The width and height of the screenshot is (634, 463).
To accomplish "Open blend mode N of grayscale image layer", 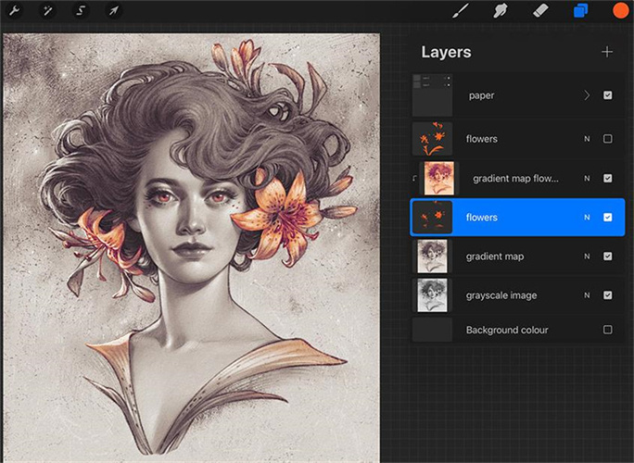I will [587, 295].
